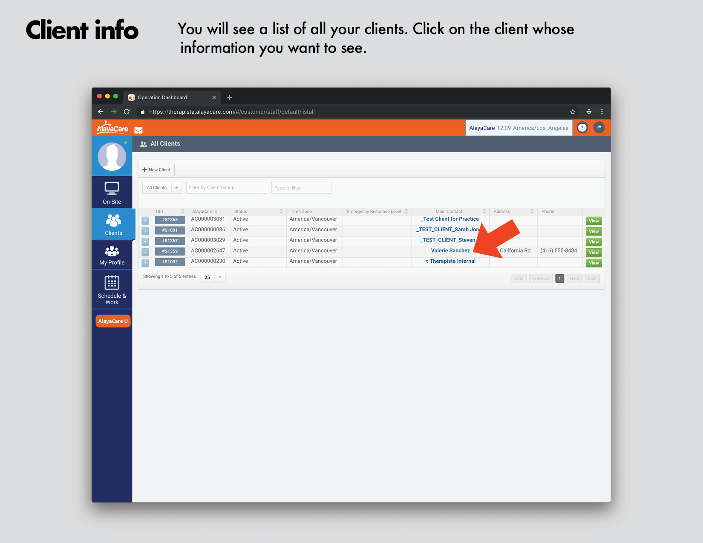Open _TEST_CLIENT_Sarah contact link
Viewport: 703px width, 543px height.
click(447, 230)
